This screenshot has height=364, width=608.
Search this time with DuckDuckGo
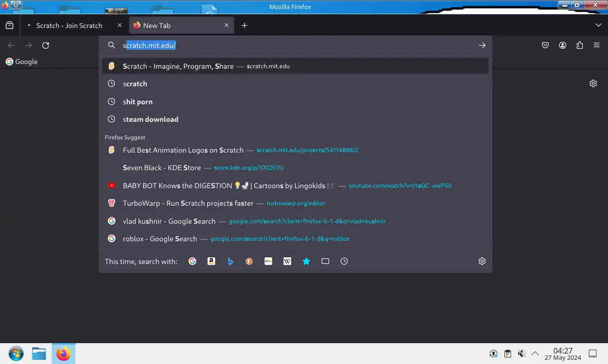point(249,261)
